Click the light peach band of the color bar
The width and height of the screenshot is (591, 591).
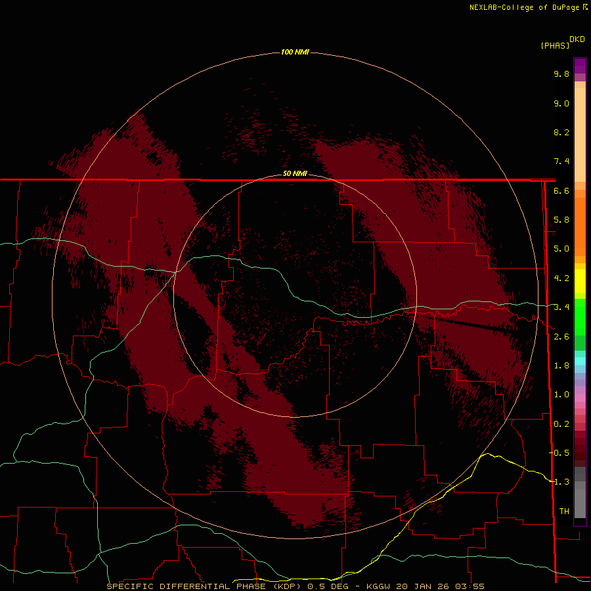[580, 135]
